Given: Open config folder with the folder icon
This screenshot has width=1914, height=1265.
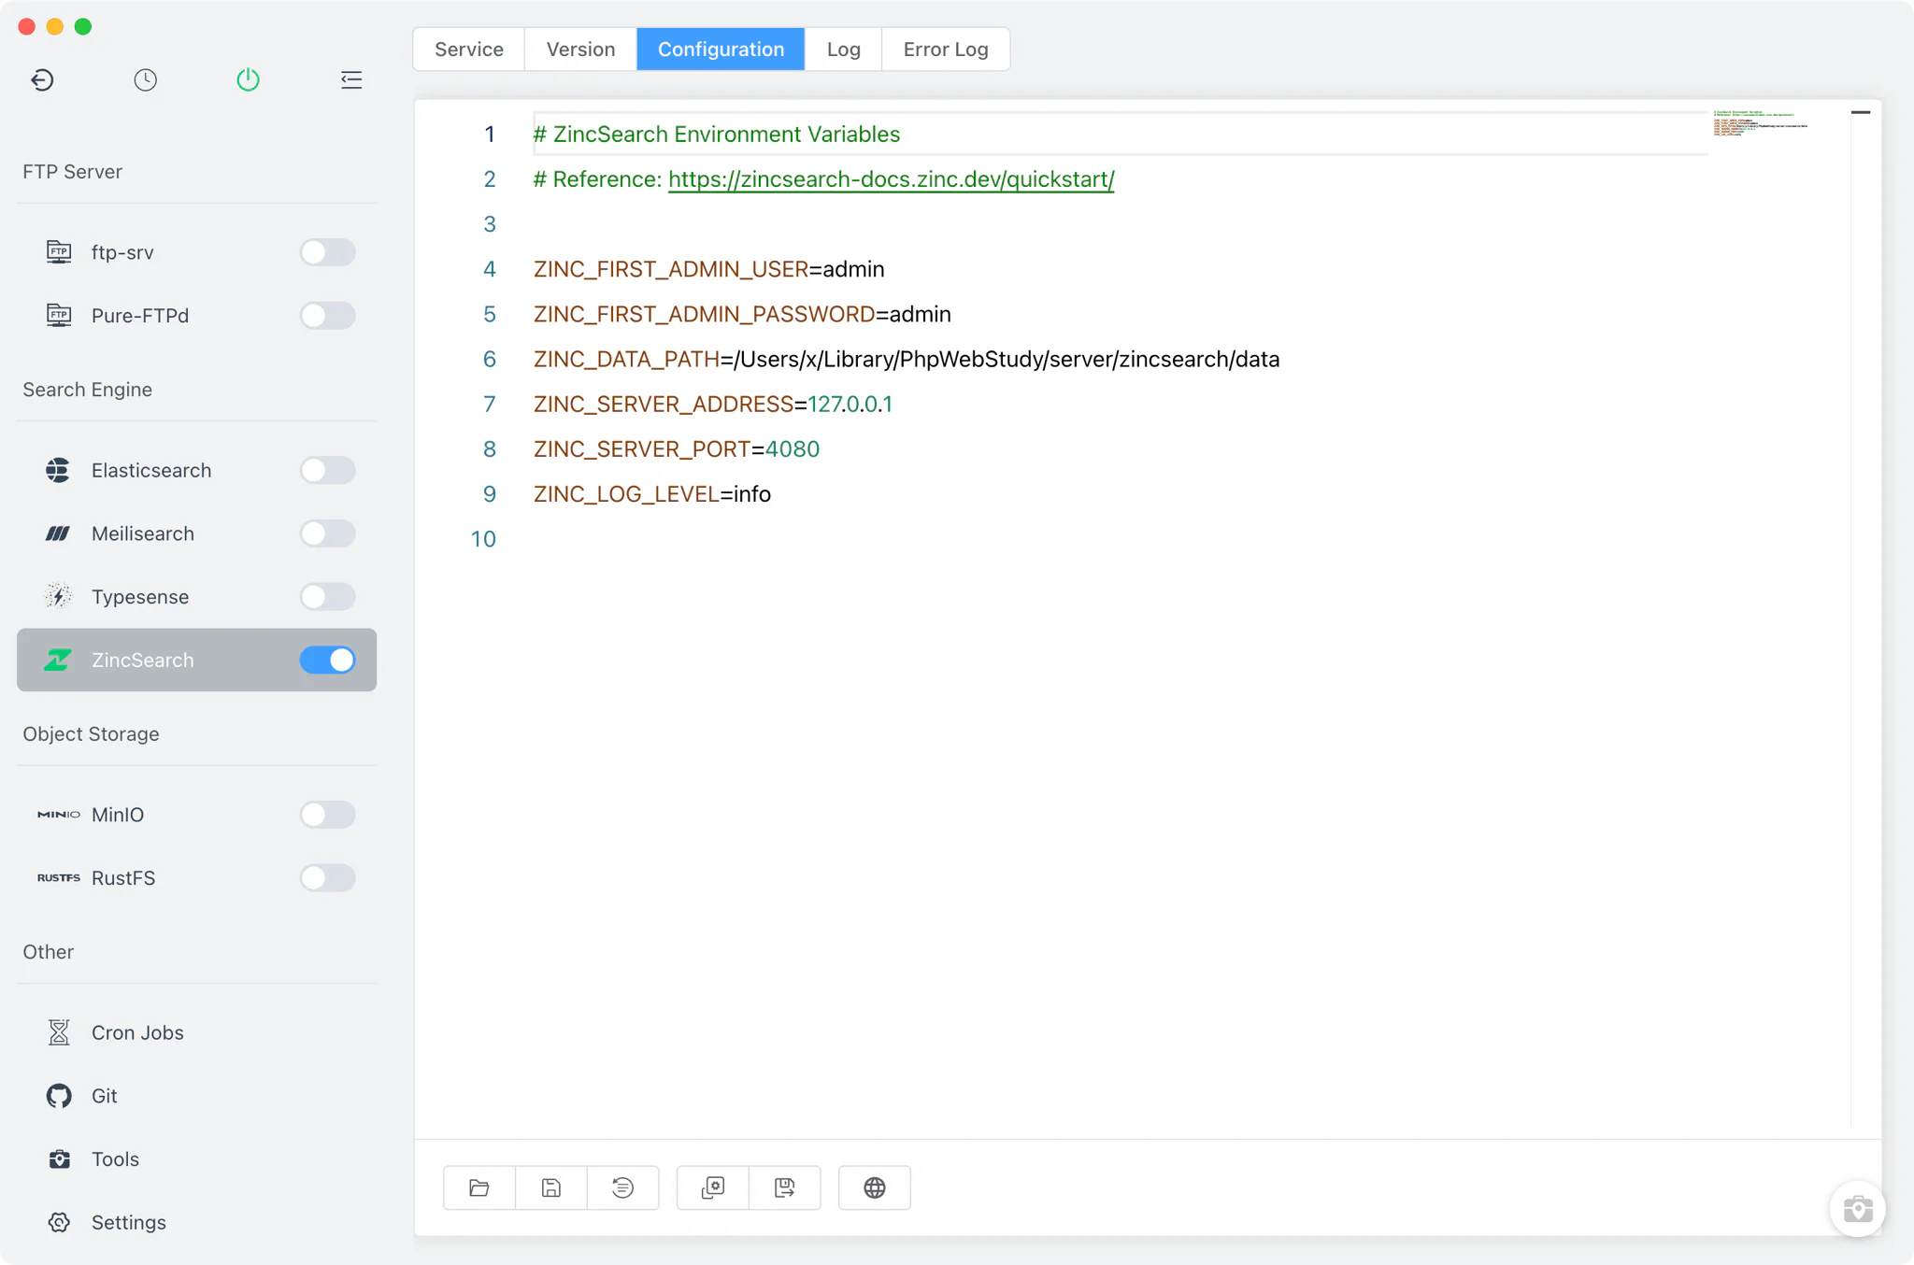Looking at the screenshot, I should (x=479, y=1187).
